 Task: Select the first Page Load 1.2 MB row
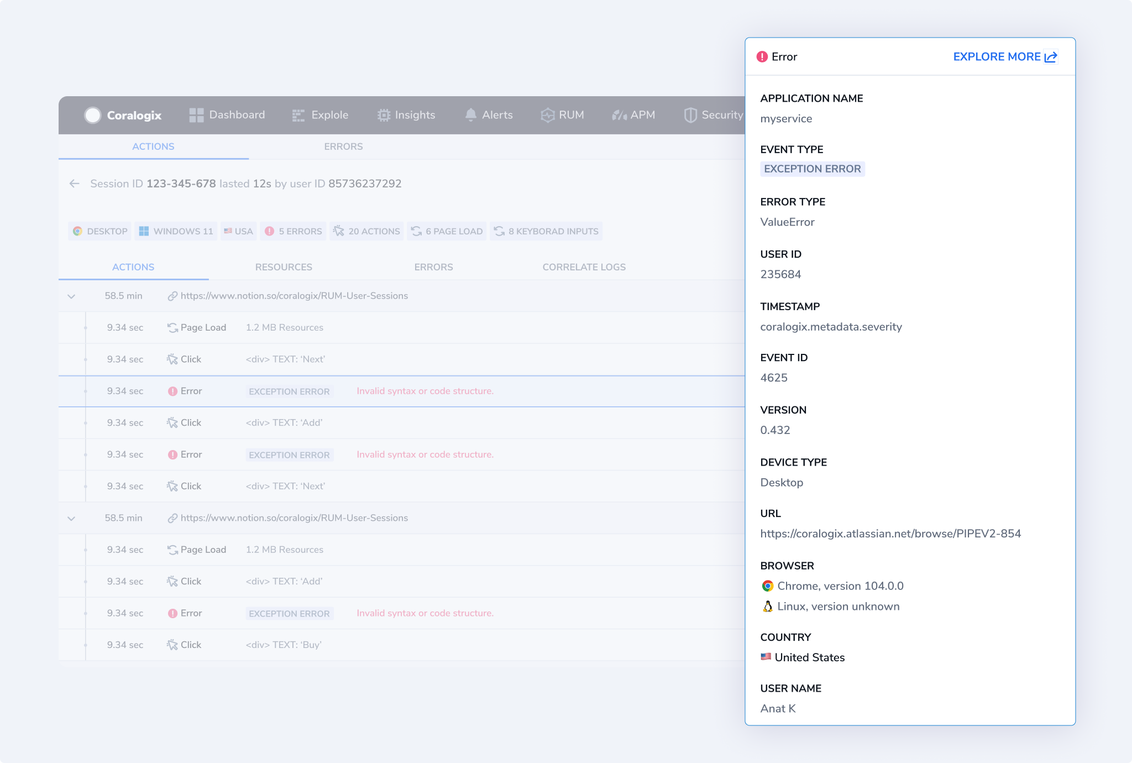(x=402, y=328)
